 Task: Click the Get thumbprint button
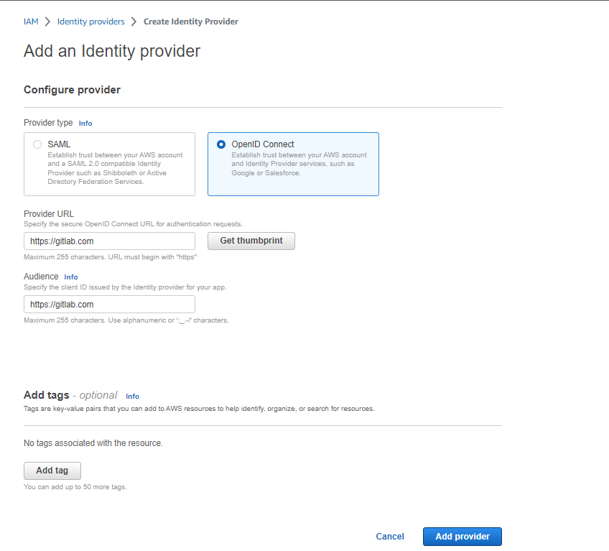[x=251, y=241]
